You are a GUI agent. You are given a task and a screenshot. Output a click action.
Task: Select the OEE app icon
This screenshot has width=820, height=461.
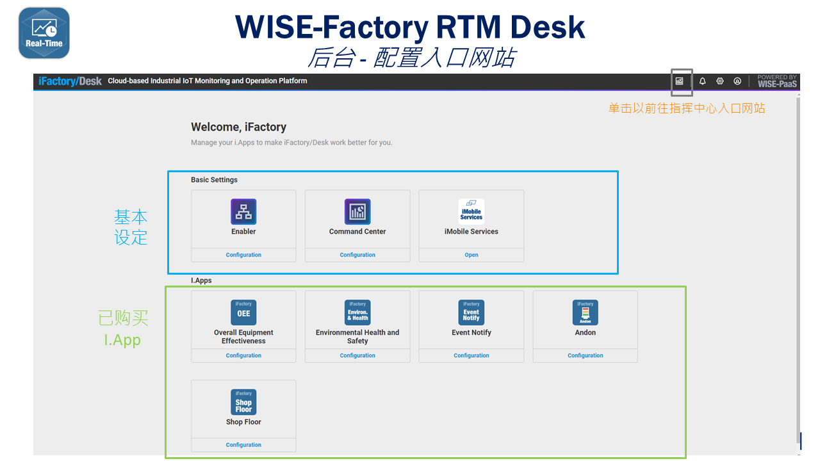point(243,312)
